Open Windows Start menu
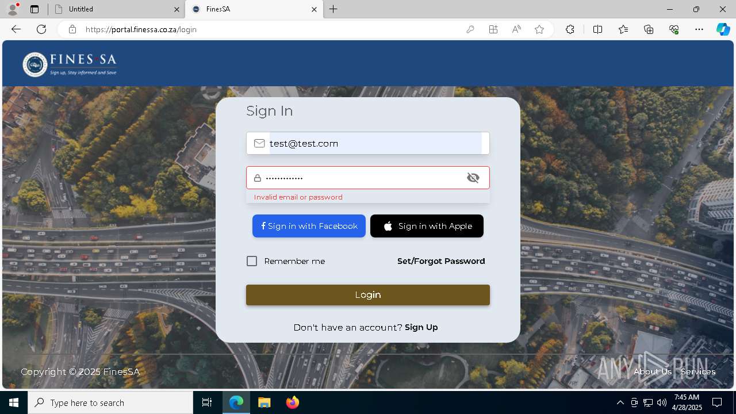Image resolution: width=736 pixels, height=414 pixels. pos(14,402)
